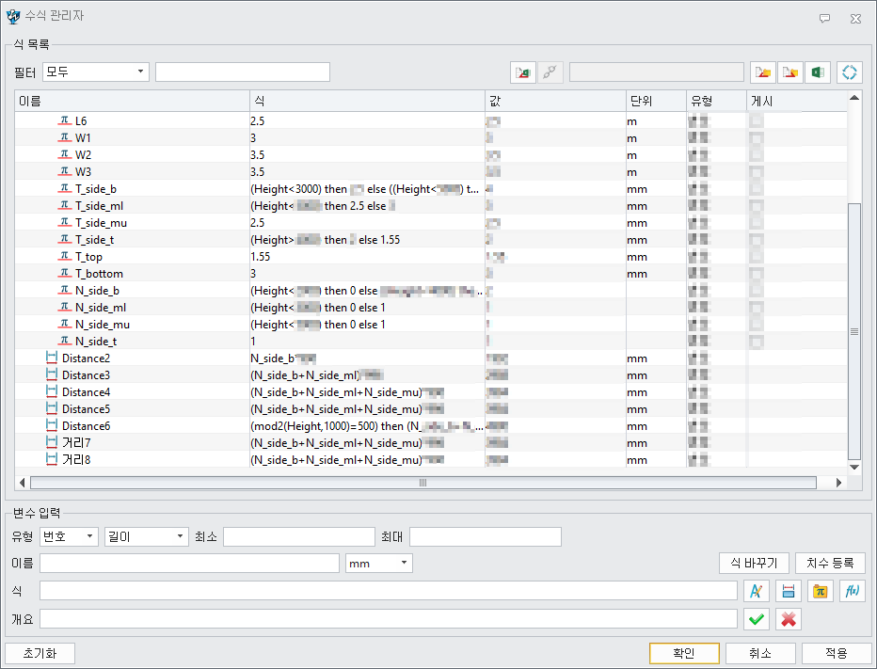
Task: Click the horizontal scrollbar under the table
Action: 423,483
